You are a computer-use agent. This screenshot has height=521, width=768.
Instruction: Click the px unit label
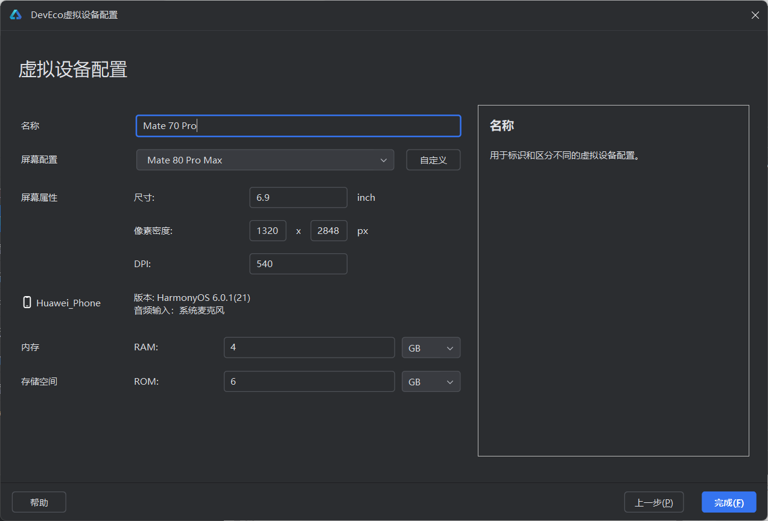coord(363,231)
